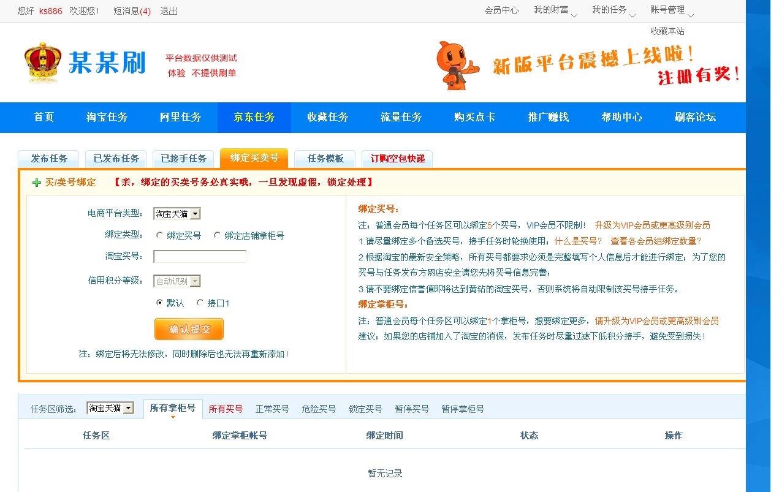
Task: Click the 暂无记录 empty table text
Action: point(385,474)
